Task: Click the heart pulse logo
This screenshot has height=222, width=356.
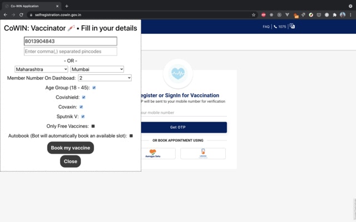Action: (178, 73)
